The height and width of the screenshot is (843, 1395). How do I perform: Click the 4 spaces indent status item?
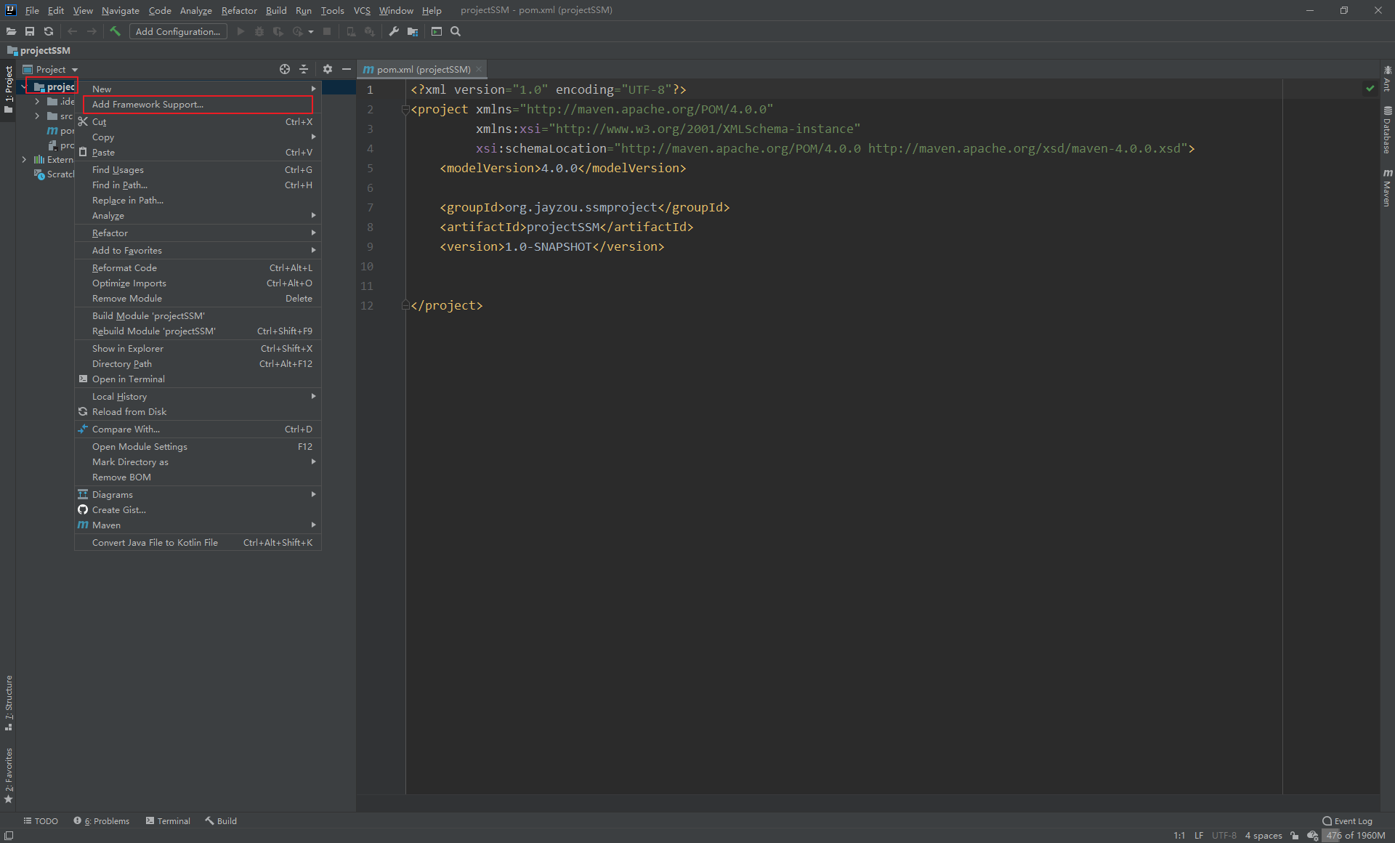coord(1263,836)
